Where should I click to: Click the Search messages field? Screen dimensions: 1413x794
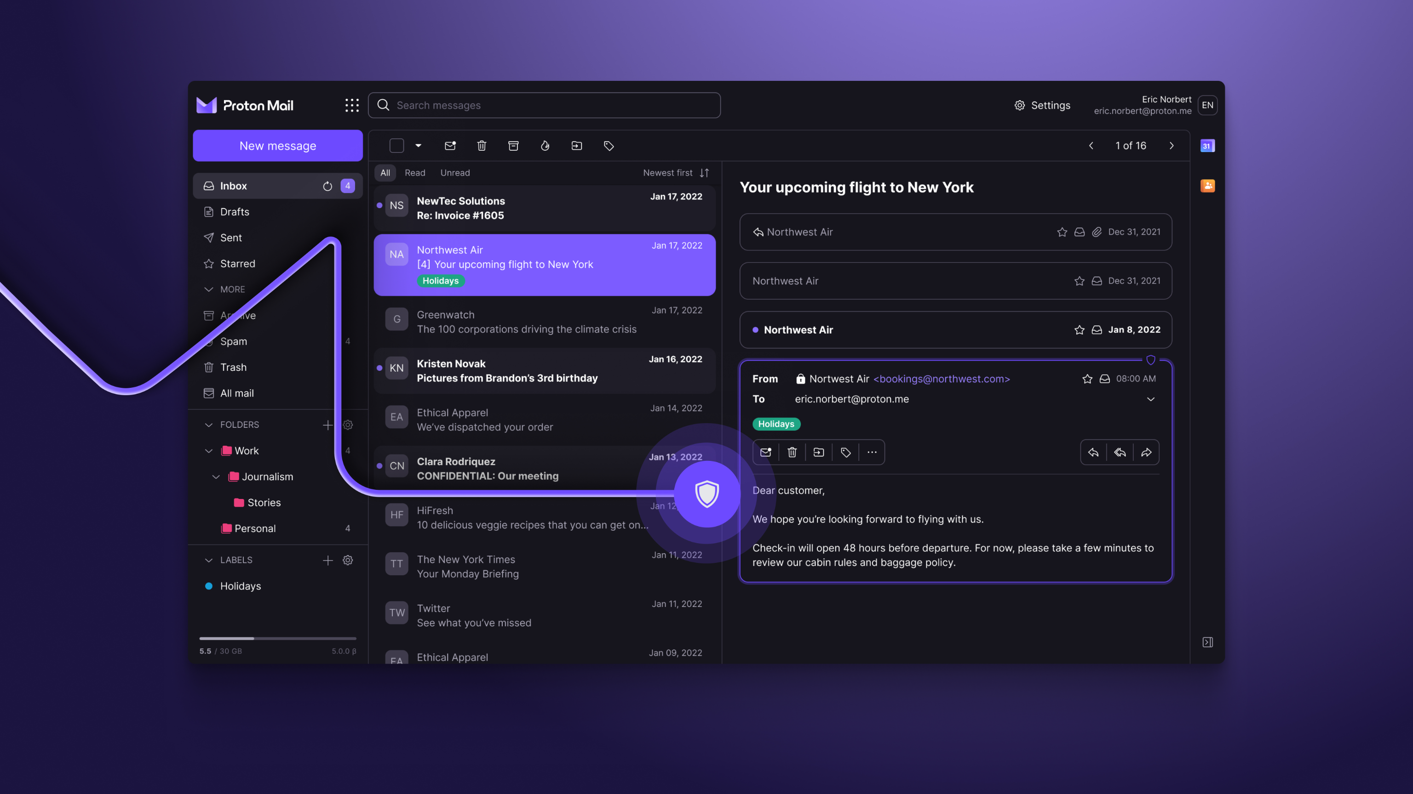[544, 105]
